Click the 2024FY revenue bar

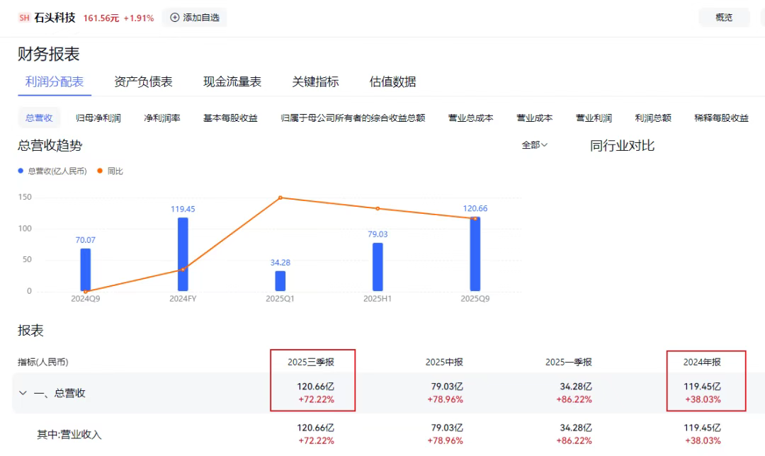[x=183, y=254]
